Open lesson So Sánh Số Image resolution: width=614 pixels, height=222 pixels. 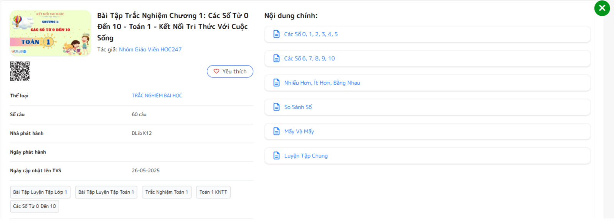click(298, 107)
